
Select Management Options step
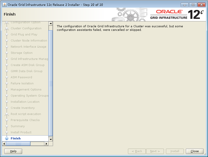point(26,89)
